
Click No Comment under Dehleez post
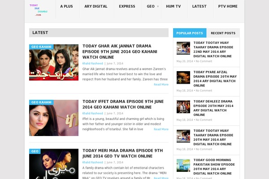(204, 120)
